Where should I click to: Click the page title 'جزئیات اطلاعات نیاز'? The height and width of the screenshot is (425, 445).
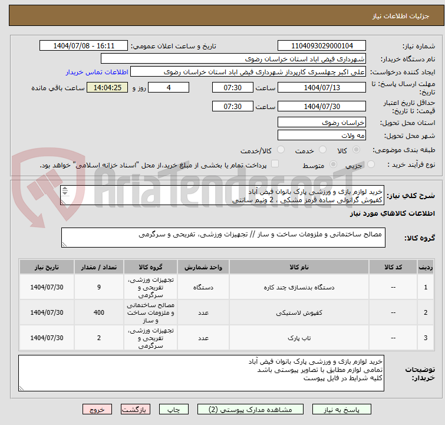(400, 16)
